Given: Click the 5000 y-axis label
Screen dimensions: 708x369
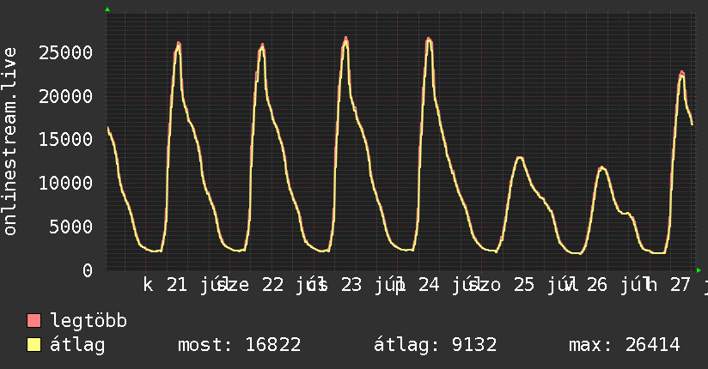Looking at the screenshot, I should coord(71,227).
